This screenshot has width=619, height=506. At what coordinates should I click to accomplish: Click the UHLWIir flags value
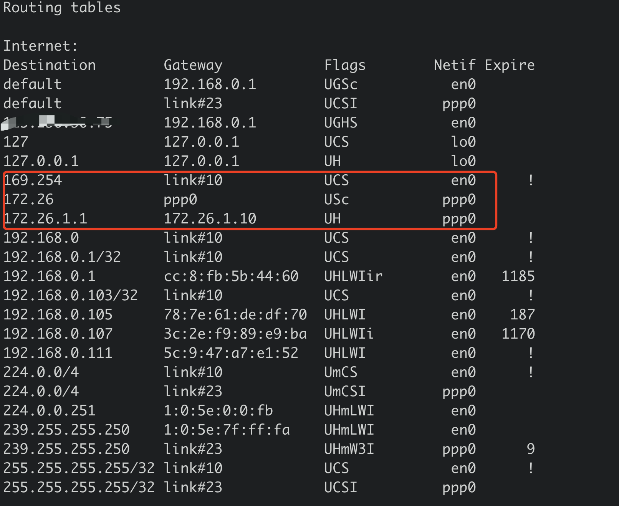click(x=353, y=276)
